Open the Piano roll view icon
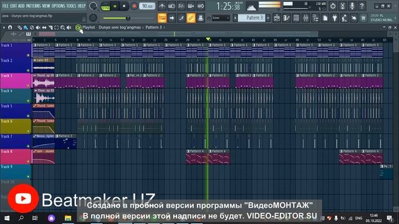 pyautogui.click(x=287, y=18)
